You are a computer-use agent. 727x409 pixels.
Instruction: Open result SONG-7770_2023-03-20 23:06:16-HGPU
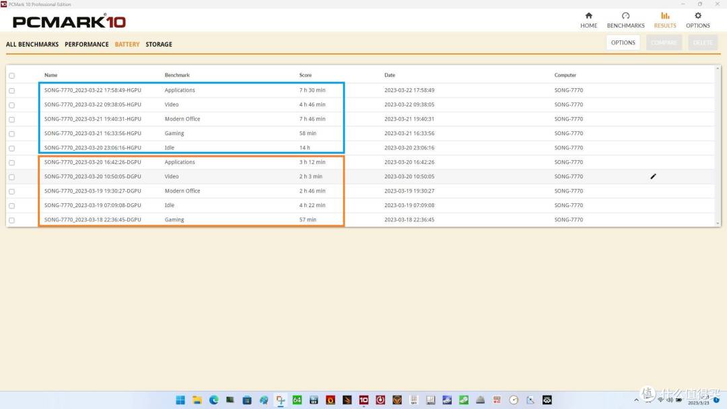tap(93, 148)
